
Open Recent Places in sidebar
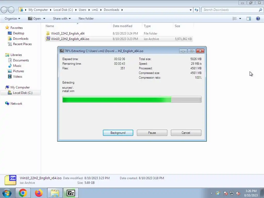(22, 44)
